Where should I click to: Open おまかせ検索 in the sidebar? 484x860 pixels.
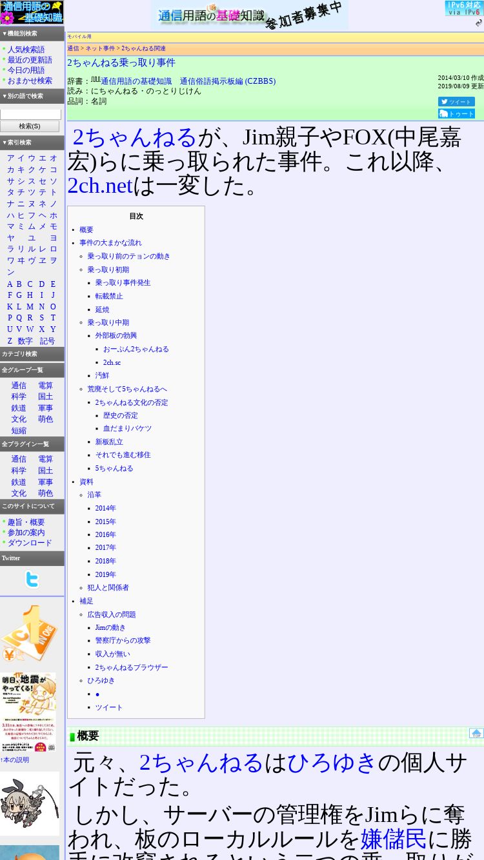click(x=30, y=81)
